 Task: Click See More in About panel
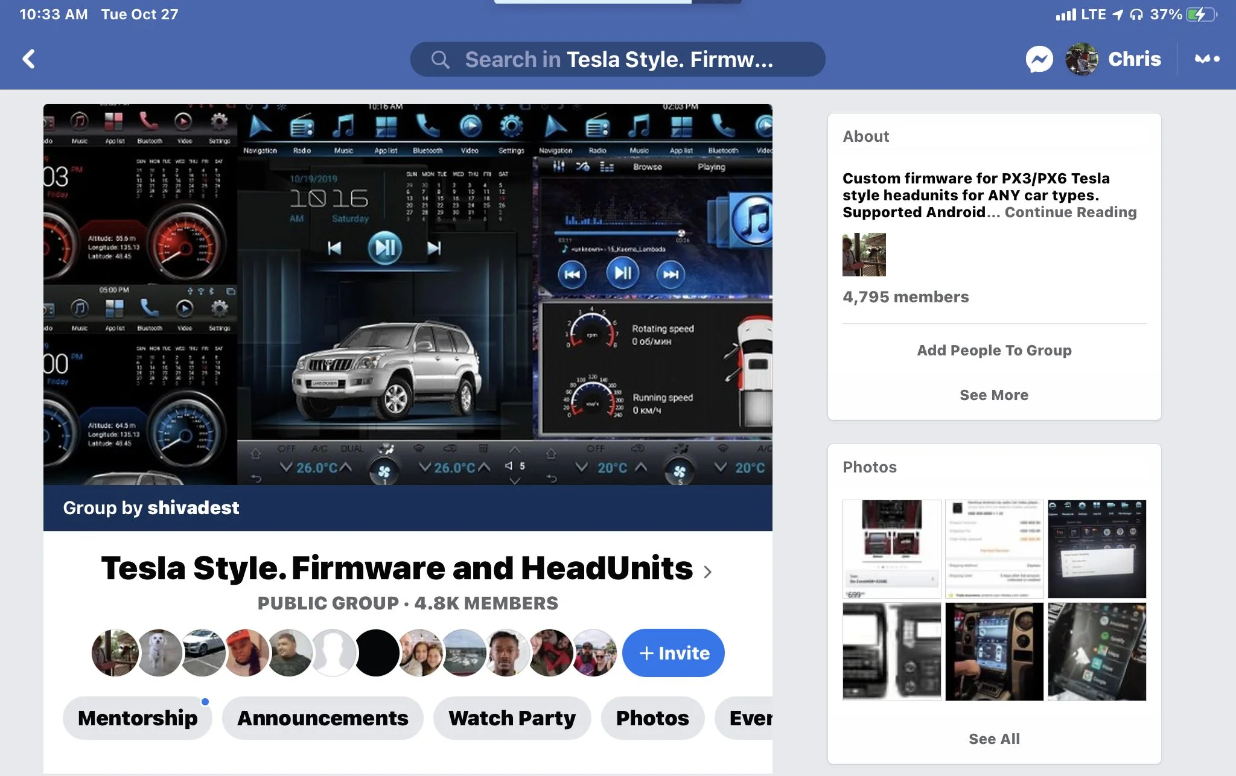pos(994,395)
